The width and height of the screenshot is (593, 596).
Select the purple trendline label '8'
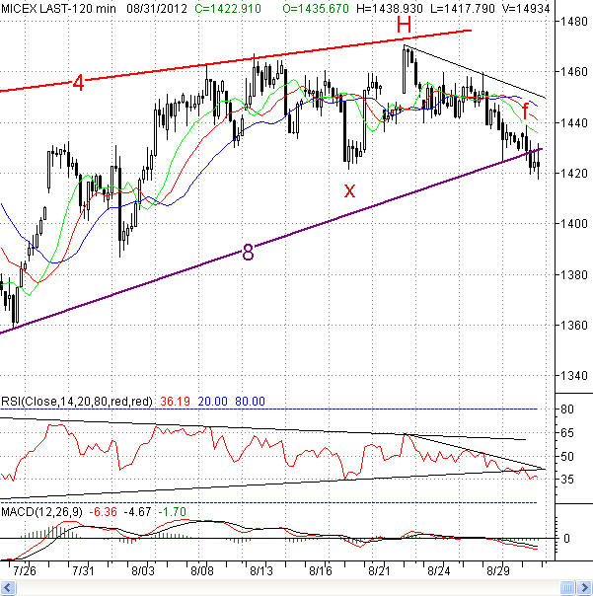(x=248, y=252)
